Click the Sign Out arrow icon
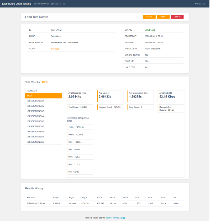This screenshot has height=221, width=210. coord(196,4)
